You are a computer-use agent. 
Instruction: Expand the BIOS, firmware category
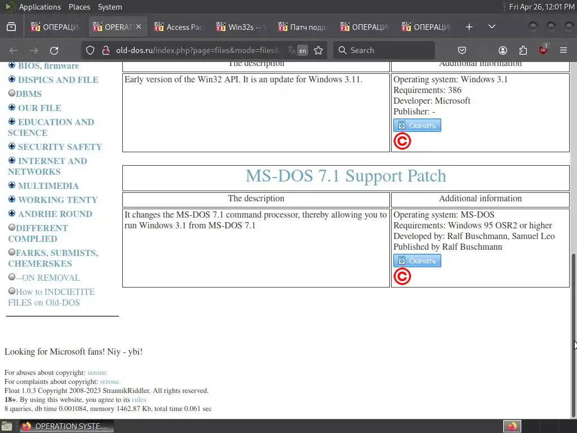coord(12,65)
